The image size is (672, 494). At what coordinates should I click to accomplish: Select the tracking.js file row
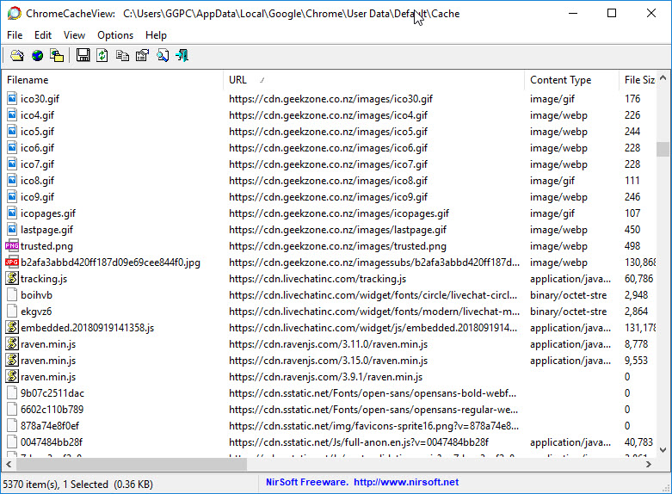(x=44, y=279)
